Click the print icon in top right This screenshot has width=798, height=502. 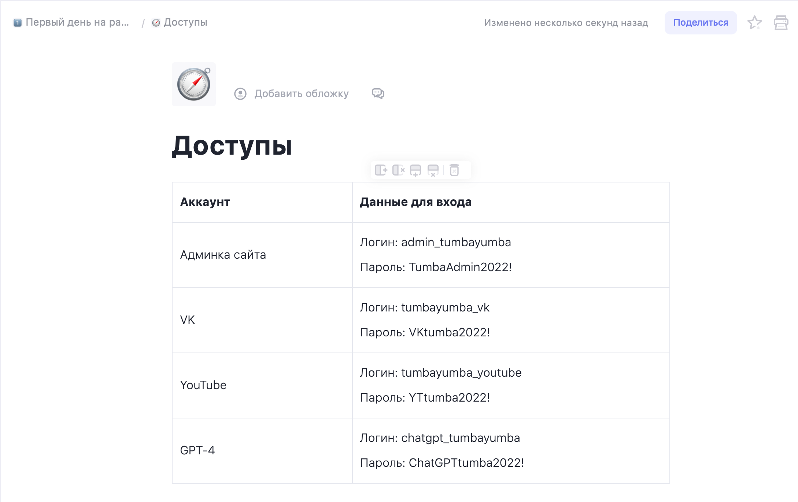point(781,22)
